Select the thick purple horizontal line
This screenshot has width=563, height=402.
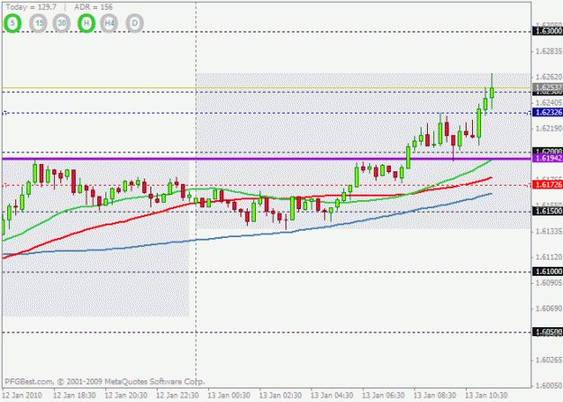(267, 159)
